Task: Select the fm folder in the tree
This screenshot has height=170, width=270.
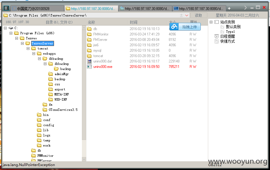Action: 50,105
